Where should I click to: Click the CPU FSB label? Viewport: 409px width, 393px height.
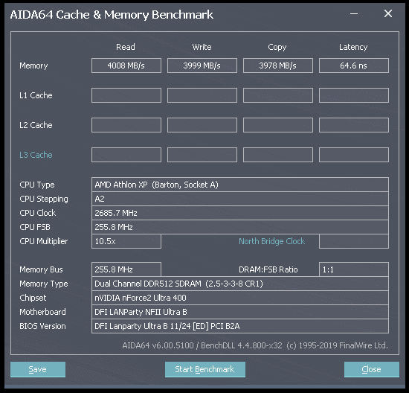[35, 227]
